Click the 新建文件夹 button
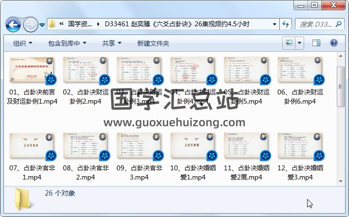The width and height of the screenshot is (349, 217). [153, 43]
